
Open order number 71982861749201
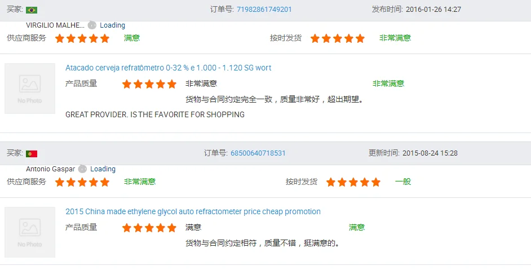[x=264, y=10]
